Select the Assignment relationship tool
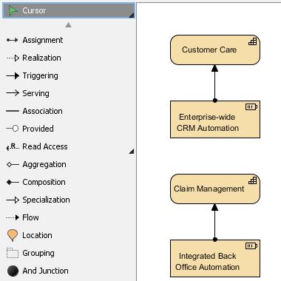This screenshot has width=281, height=281. 68,40
